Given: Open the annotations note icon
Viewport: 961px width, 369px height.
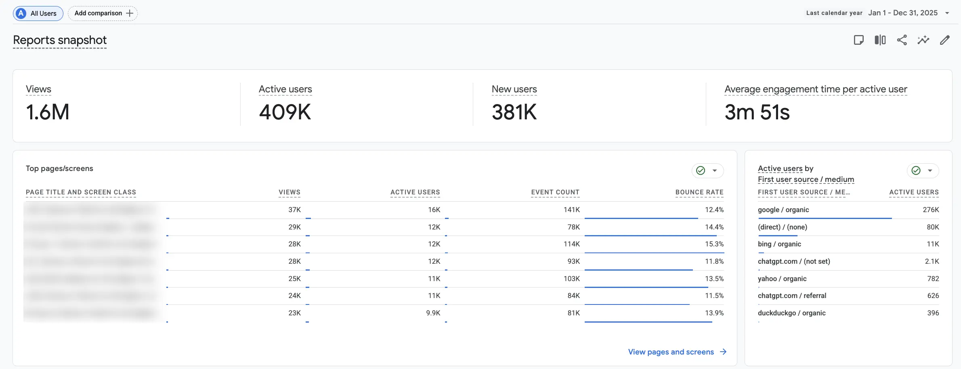Looking at the screenshot, I should pos(858,40).
